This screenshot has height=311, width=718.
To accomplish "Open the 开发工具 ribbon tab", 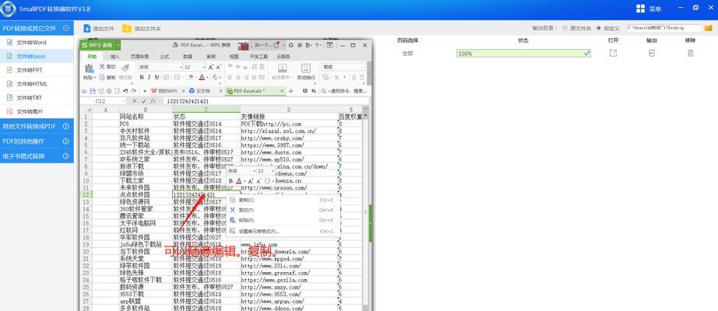I will [x=259, y=57].
